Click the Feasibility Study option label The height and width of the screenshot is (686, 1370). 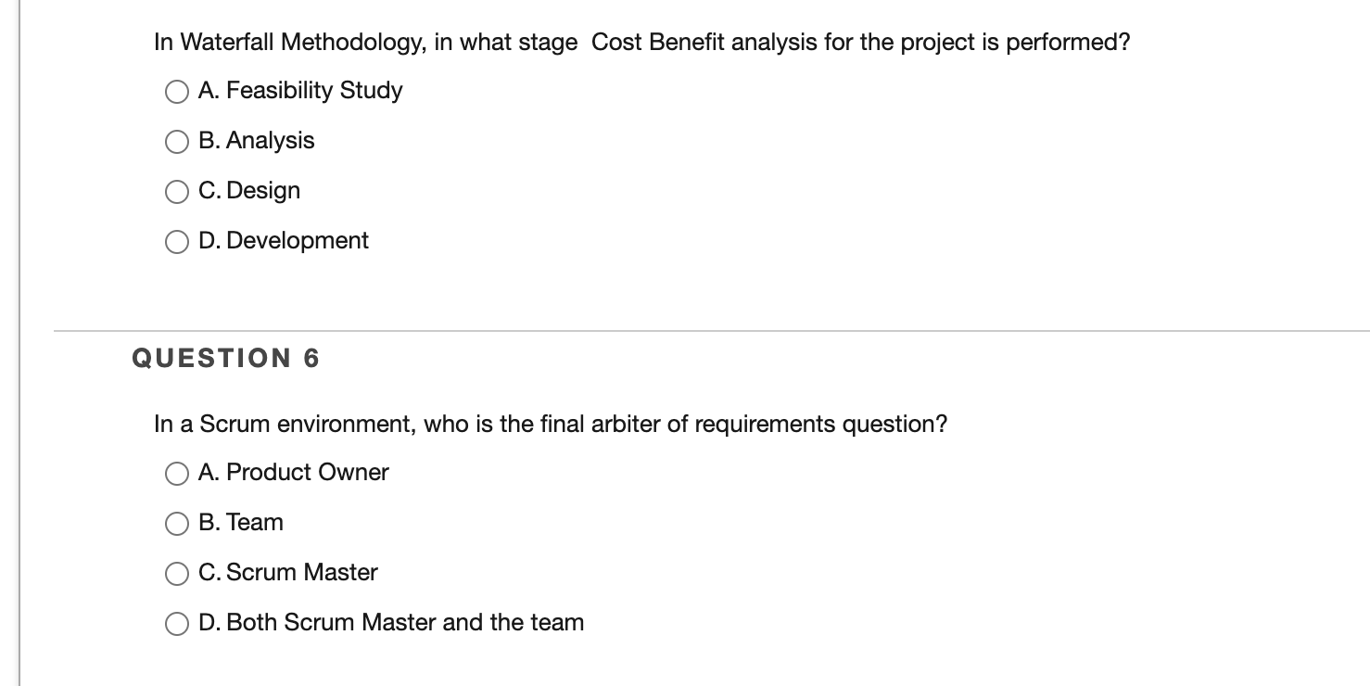click(300, 90)
